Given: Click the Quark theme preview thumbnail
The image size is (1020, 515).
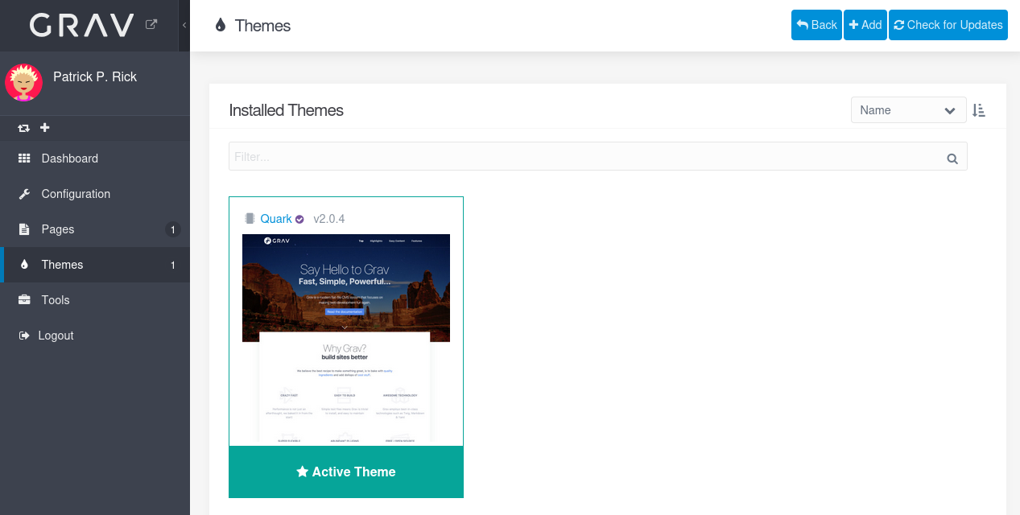Looking at the screenshot, I should tap(346, 340).
